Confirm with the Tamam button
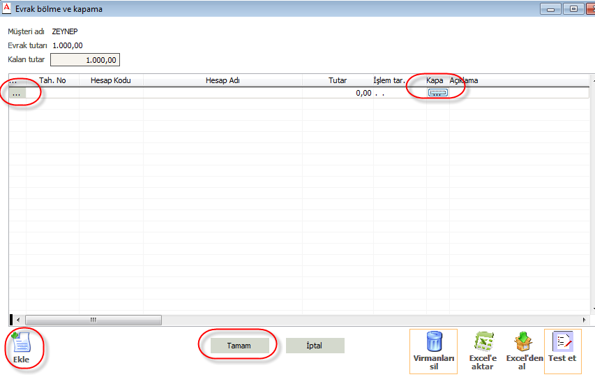 pyautogui.click(x=239, y=346)
